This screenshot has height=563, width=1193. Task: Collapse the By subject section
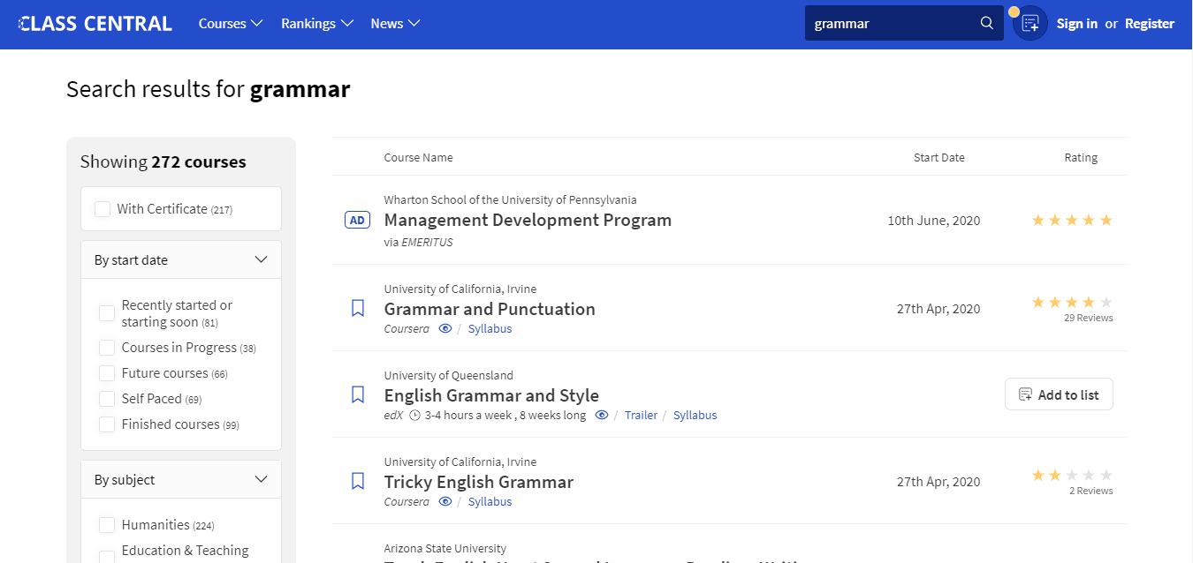(181, 479)
